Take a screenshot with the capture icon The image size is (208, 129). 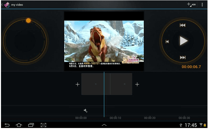pyautogui.click(x=43, y=125)
